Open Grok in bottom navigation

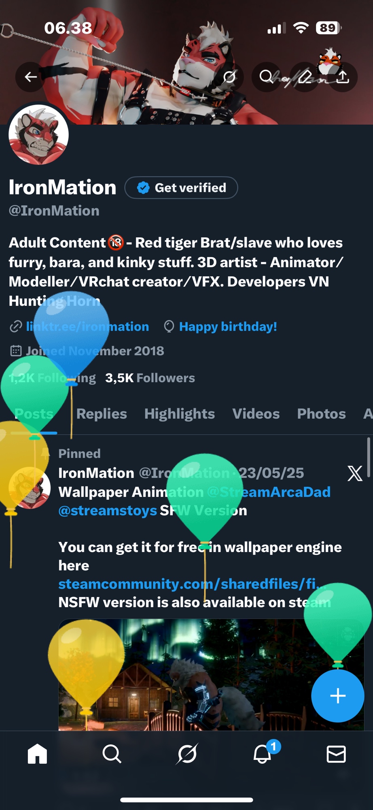(187, 754)
